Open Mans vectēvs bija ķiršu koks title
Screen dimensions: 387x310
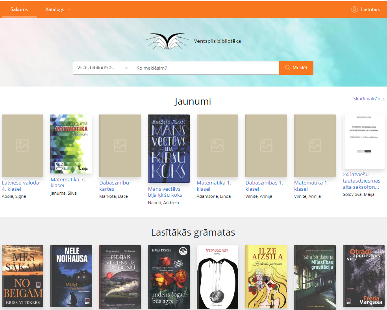coord(165,192)
